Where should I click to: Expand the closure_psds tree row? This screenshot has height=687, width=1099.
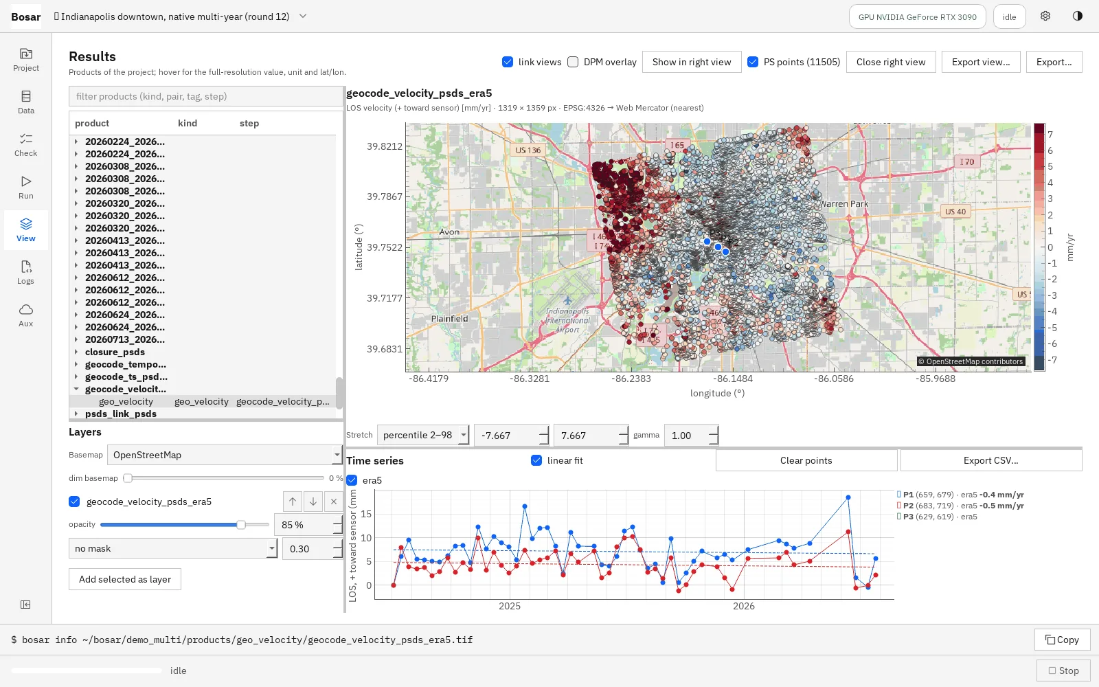point(76,352)
